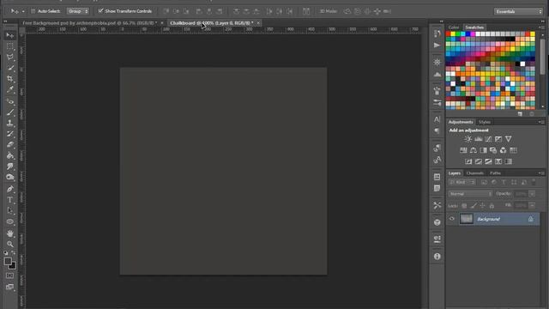The width and height of the screenshot is (549, 309).
Task: Select the Pen tool
Action: (9, 189)
